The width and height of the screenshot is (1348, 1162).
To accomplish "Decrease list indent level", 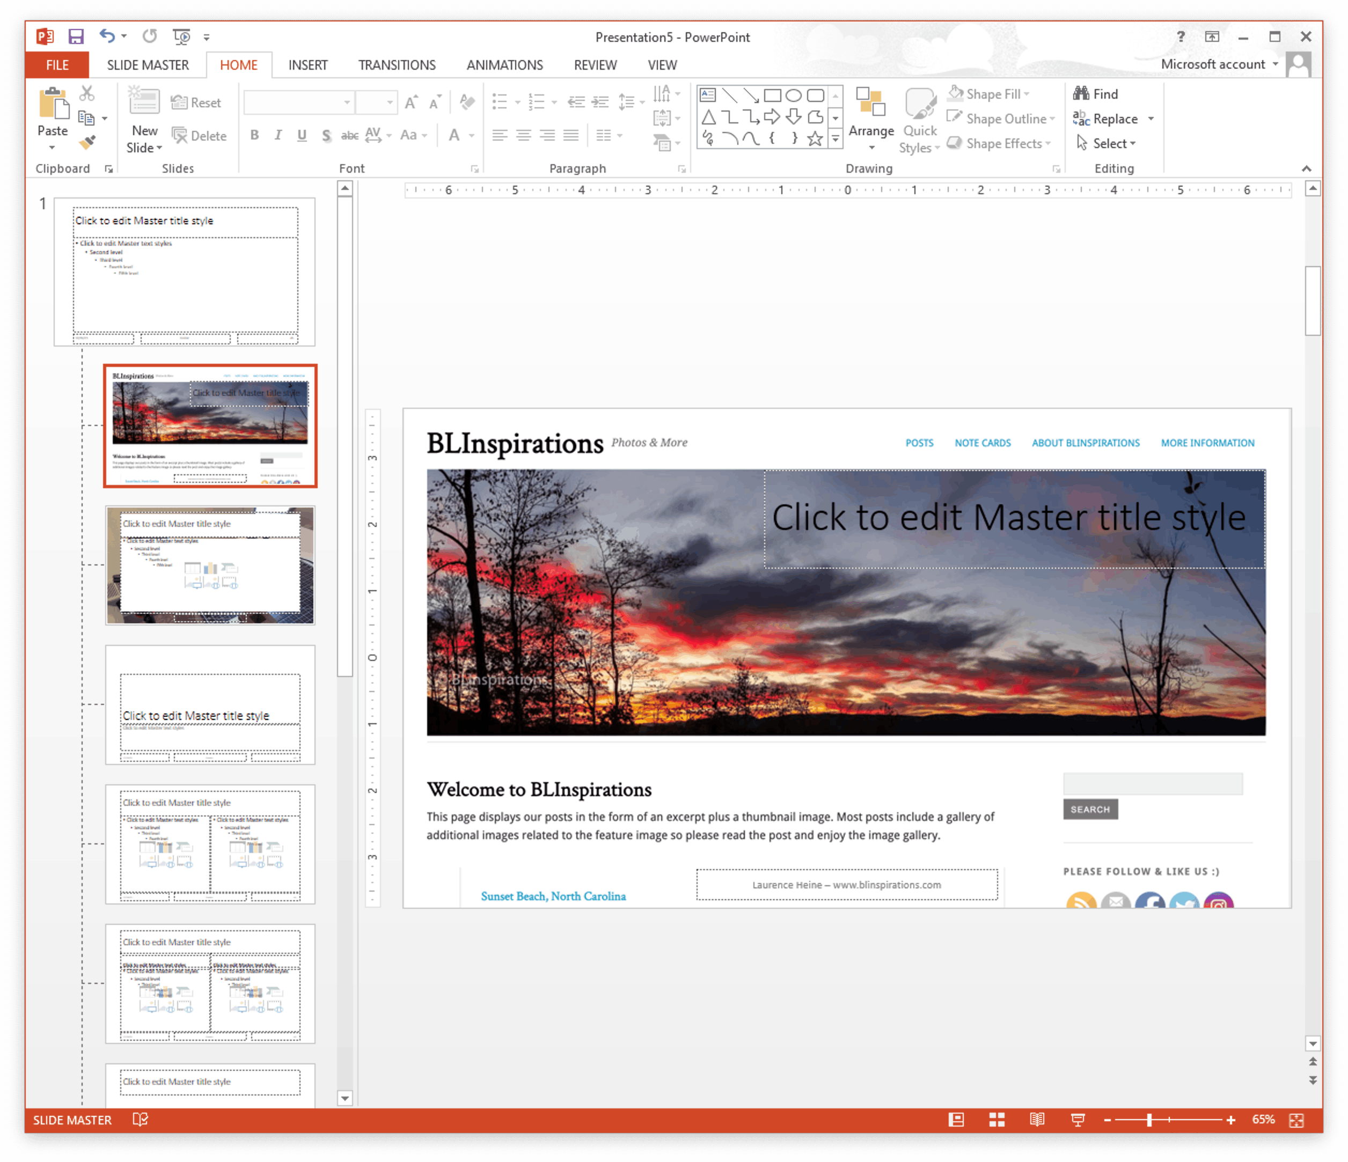I will (576, 102).
